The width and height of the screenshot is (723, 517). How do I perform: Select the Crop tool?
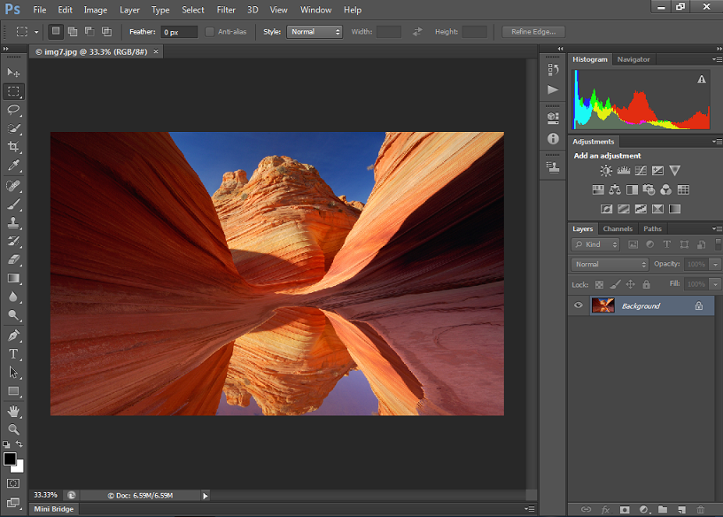click(12, 148)
